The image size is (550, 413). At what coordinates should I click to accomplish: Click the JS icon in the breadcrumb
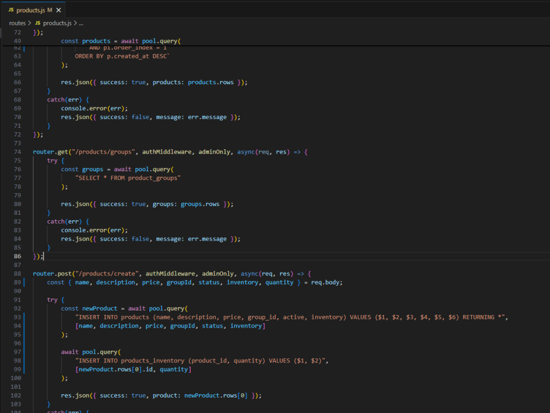click(x=37, y=23)
